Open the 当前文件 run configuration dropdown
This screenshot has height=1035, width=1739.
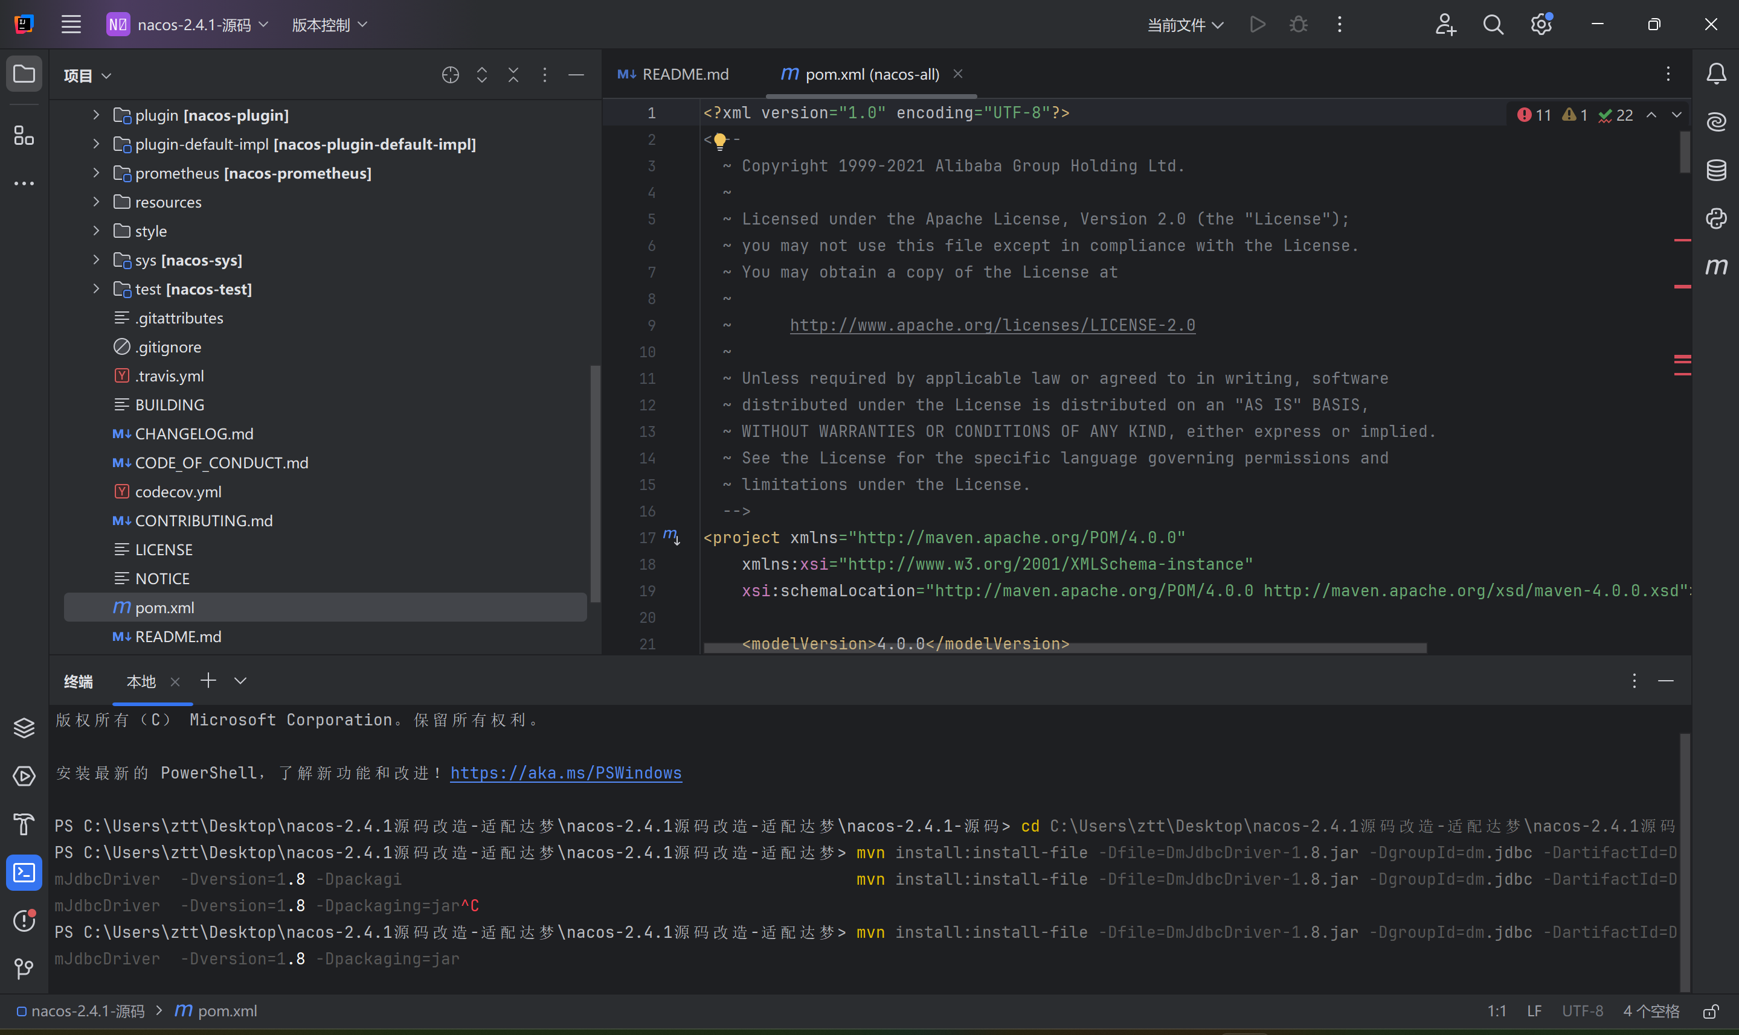(1185, 25)
